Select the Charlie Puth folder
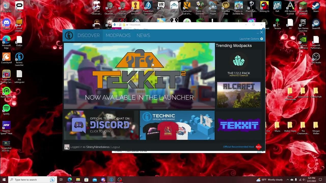Image resolution: width=326 pixels, height=183 pixels. point(316,93)
